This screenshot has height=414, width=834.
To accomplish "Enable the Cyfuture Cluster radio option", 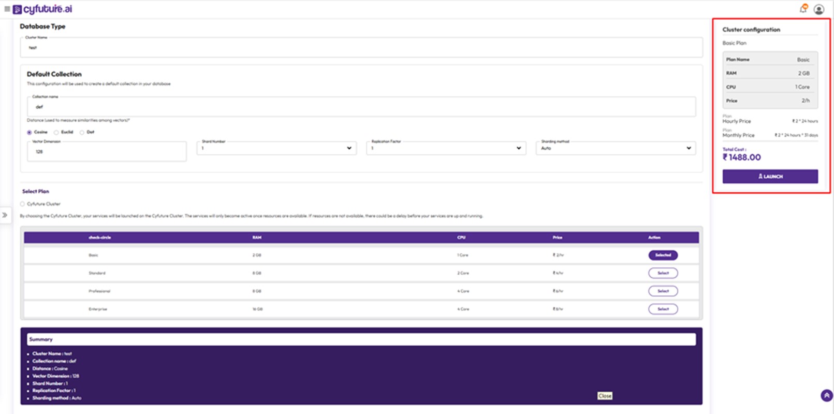I will click(22, 204).
